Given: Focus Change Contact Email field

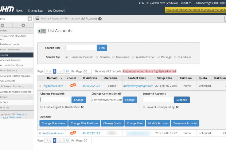Looking at the screenshot, I should click(107, 100).
